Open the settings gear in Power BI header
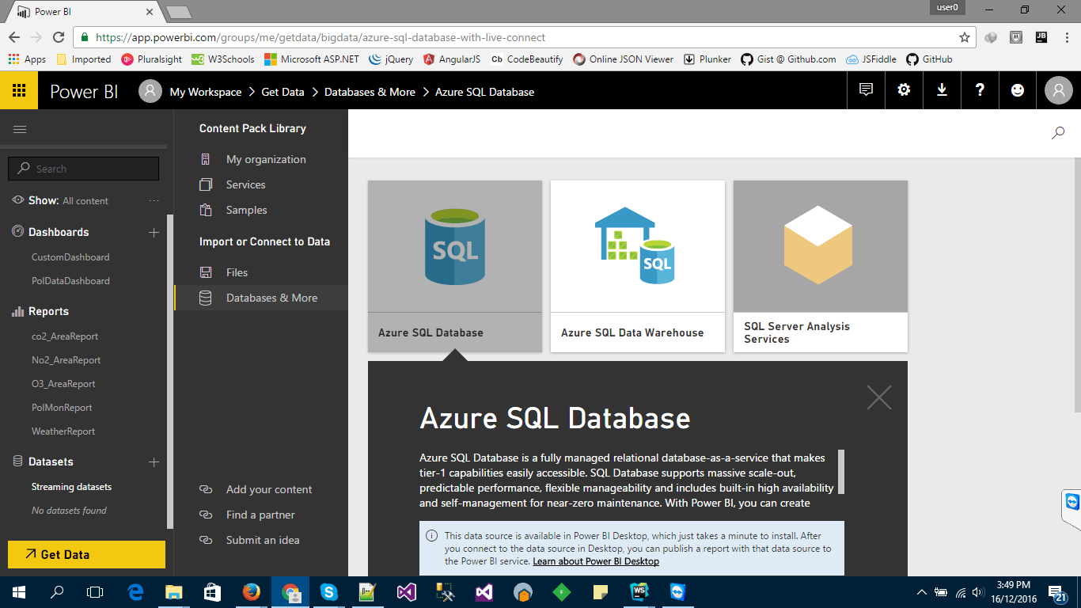The width and height of the screenshot is (1081, 608). click(x=904, y=91)
